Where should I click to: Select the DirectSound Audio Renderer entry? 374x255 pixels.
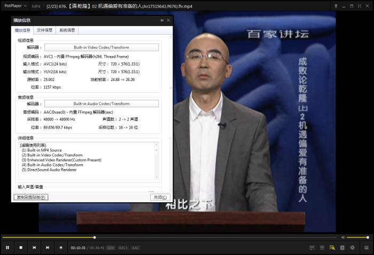pyautogui.click(x=49, y=170)
